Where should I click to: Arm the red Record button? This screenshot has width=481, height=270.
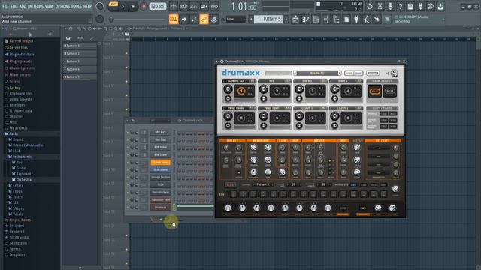pos(144,7)
